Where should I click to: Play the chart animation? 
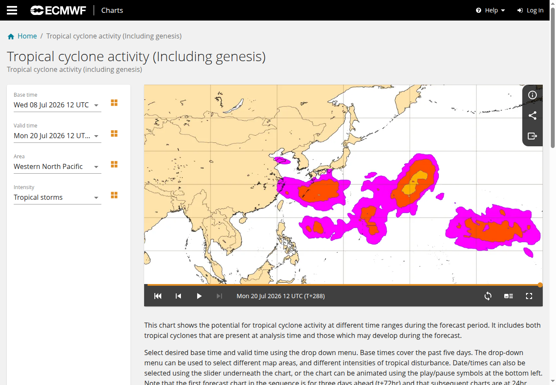point(199,296)
